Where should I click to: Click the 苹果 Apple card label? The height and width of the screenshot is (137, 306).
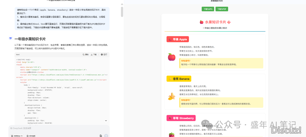pos(178,39)
